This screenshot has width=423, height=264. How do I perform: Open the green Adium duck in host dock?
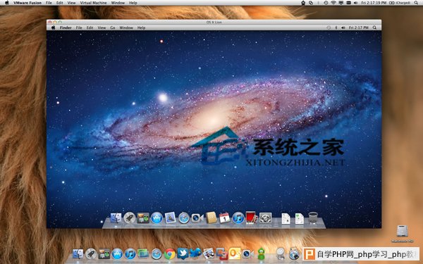point(261,253)
